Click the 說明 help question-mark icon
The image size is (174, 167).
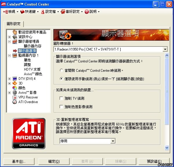tap(87, 12)
